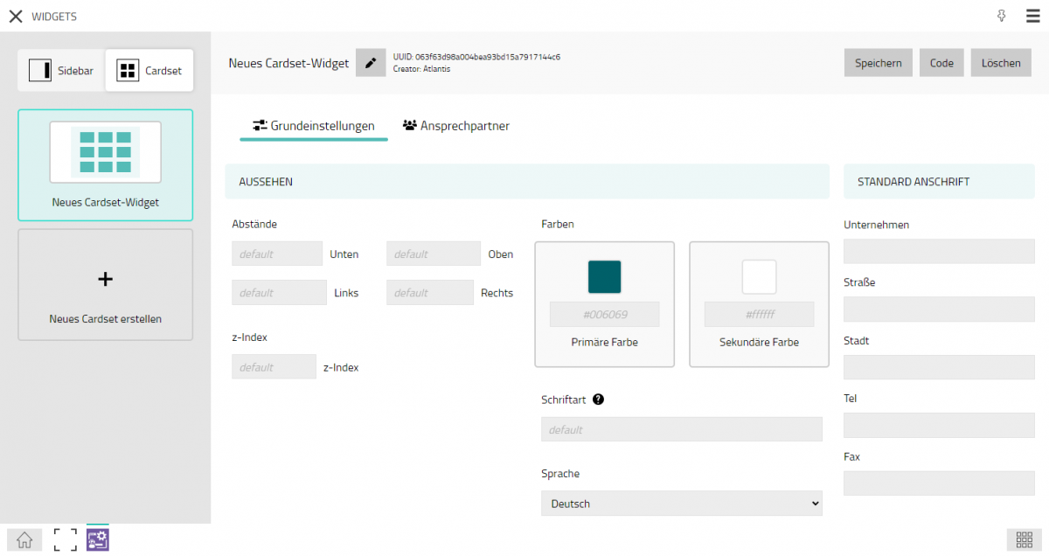Click the pencil icon to rename widget
Screen dimensions: 1049x556
pyautogui.click(x=371, y=63)
